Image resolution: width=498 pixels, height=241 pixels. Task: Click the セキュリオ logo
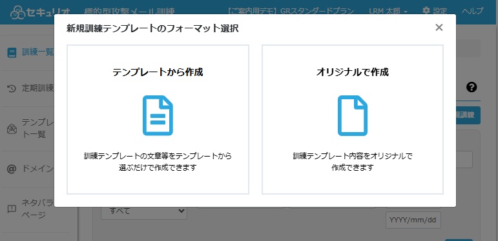(40, 12)
